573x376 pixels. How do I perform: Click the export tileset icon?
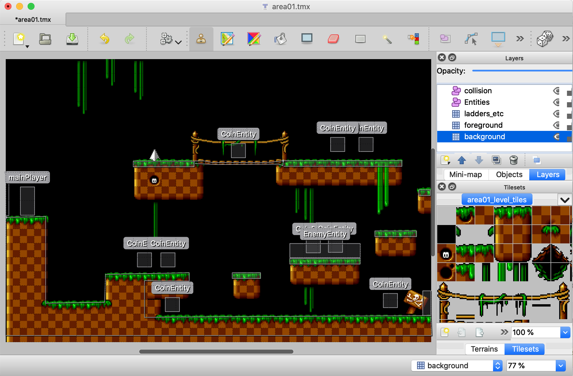[480, 332]
